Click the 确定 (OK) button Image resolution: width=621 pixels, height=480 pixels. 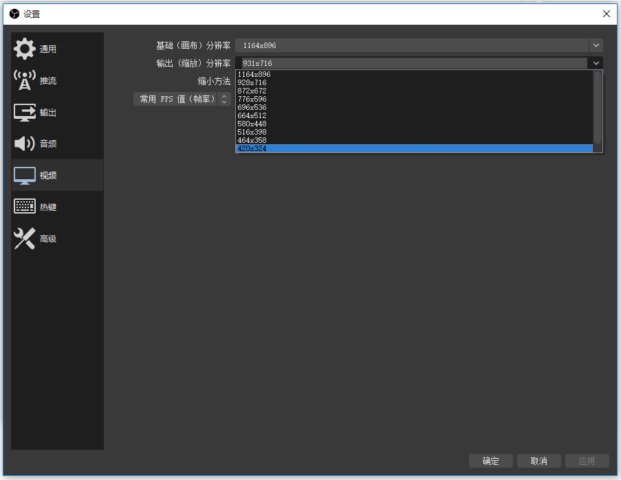pyautogui.click(x=490, y=461)
